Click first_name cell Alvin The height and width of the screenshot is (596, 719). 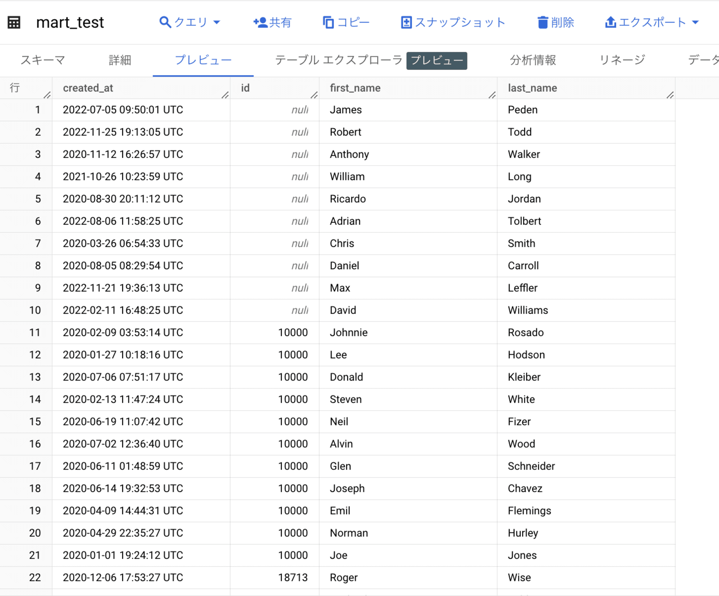pos(408,444)
